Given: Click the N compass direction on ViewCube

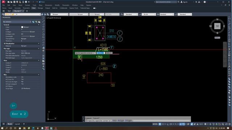Looking at the screenshot, I should (217, 19).
